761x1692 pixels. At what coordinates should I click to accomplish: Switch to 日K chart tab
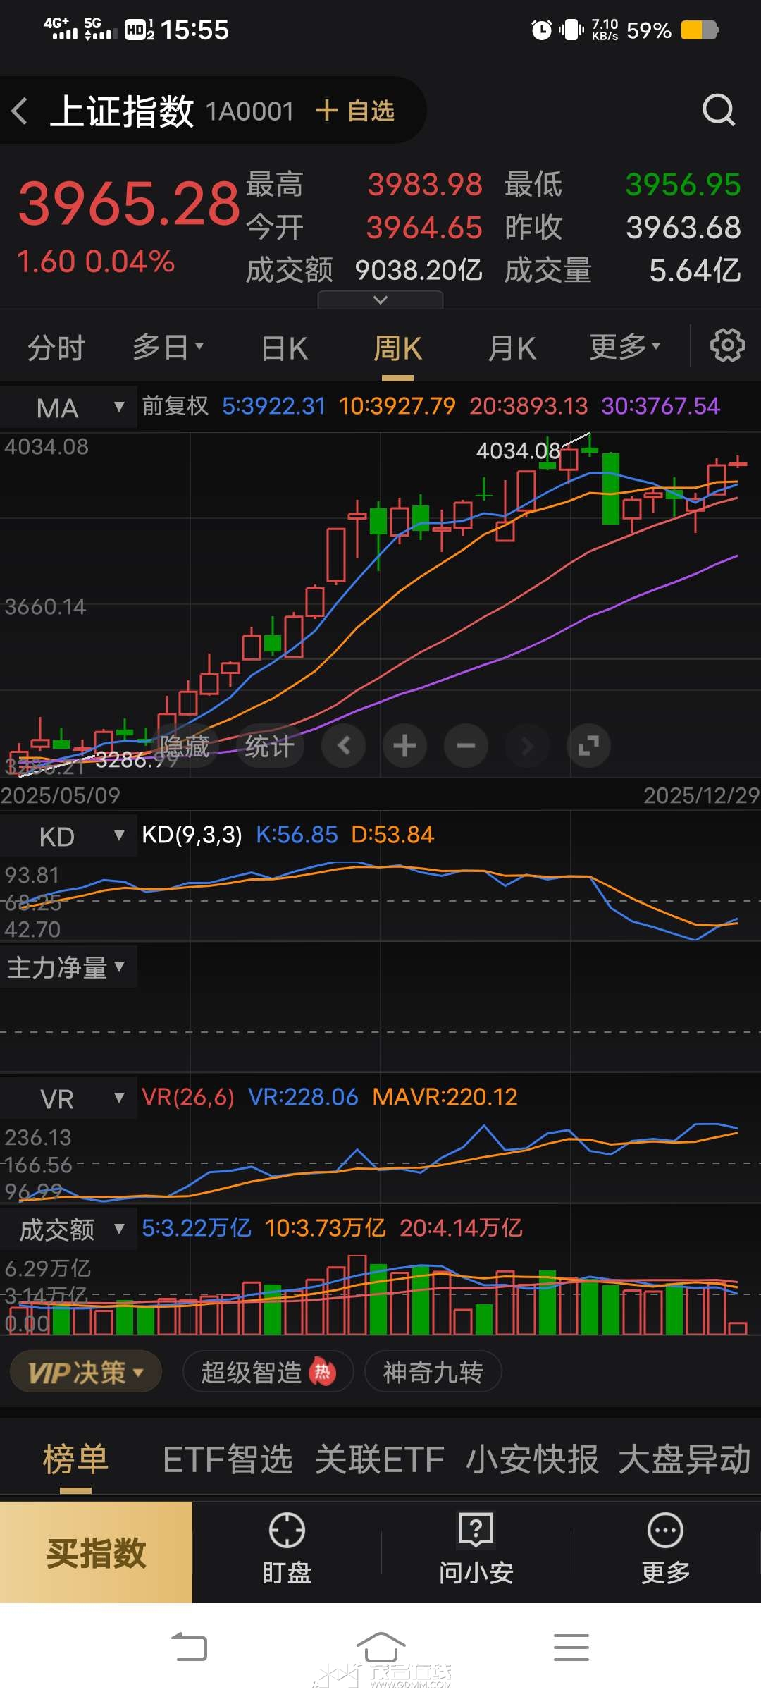coord(284,348)
